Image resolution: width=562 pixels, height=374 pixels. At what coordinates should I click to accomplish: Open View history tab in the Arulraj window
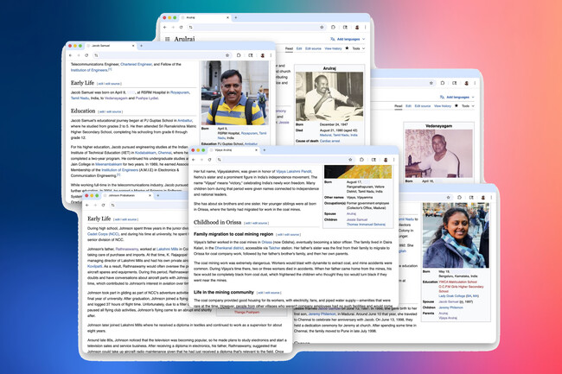[333, 48]
